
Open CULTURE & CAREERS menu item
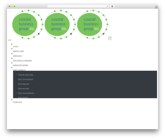coord(22,60)
